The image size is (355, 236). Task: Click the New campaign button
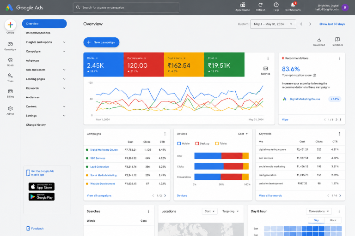tap(101, 42)
